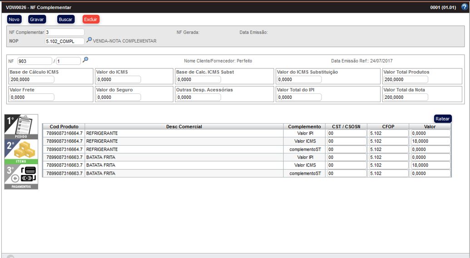Screen dimensions: 470x258
Task: Click the Novo button
Action: point(14,19)
